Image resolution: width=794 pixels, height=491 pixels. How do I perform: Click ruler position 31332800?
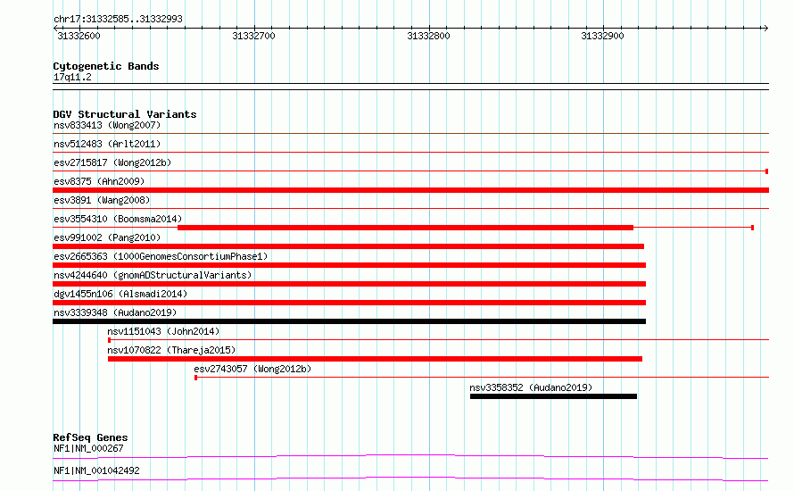(x=428, y=36)
